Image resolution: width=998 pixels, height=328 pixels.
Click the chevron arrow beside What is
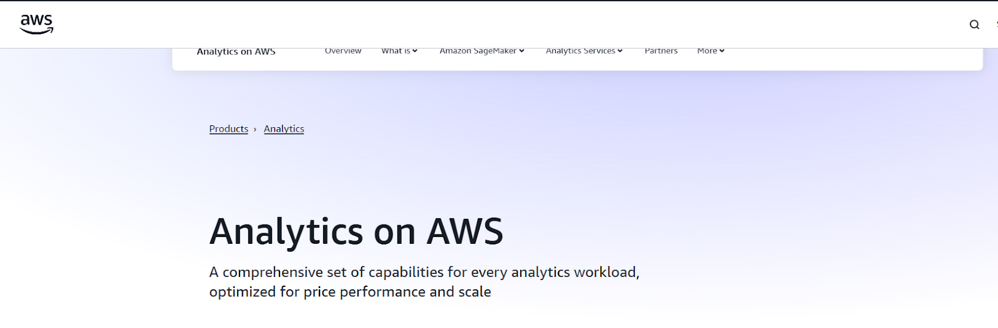[415, 51]
